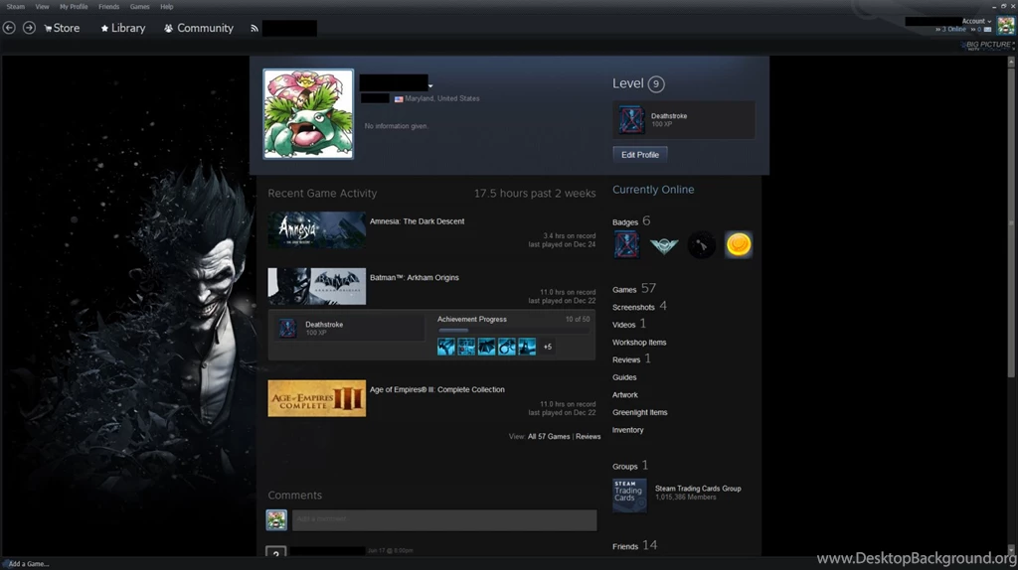Open Steam Trading Cards Group link
The image size is (1018, 570).
698,489
